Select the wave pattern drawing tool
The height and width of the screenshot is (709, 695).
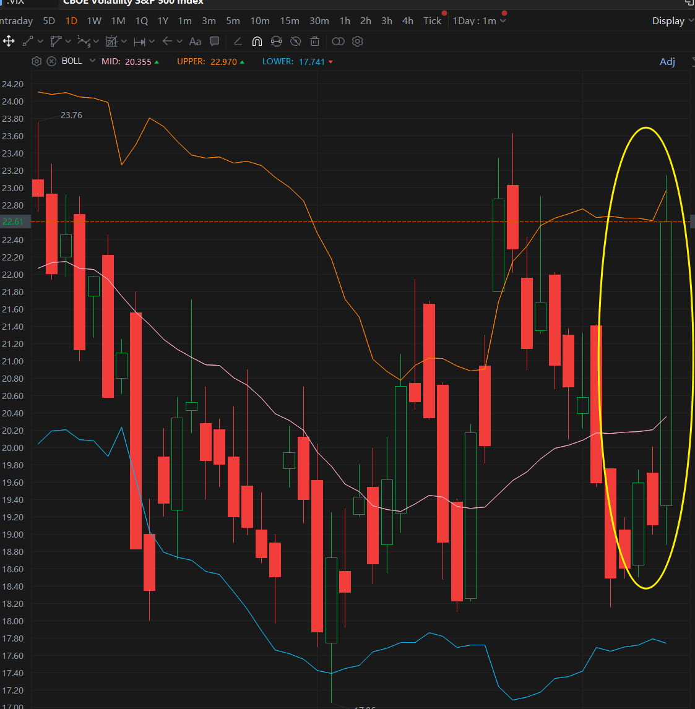(x=84, y=41)
